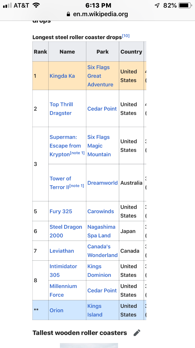Viewport: 195px width, 348px height.
Task: Open citation reference [10]
Action: [126, 36]
